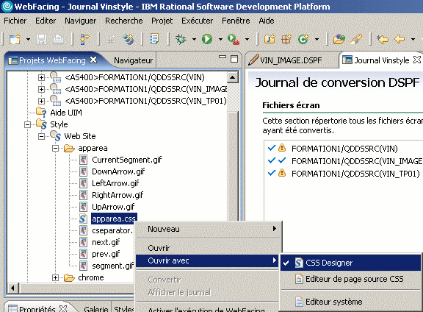Select Editeur système in submenu
The height and width of the screenshot is (312, 423).
(350, 302)
